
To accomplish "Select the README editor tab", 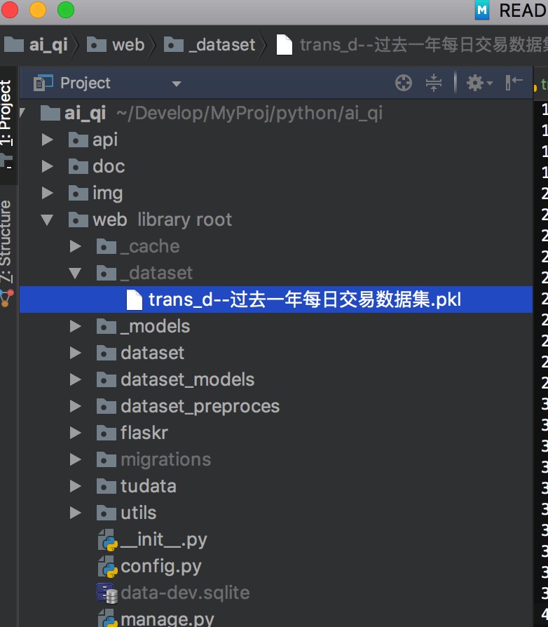I will tap(512, 11).
